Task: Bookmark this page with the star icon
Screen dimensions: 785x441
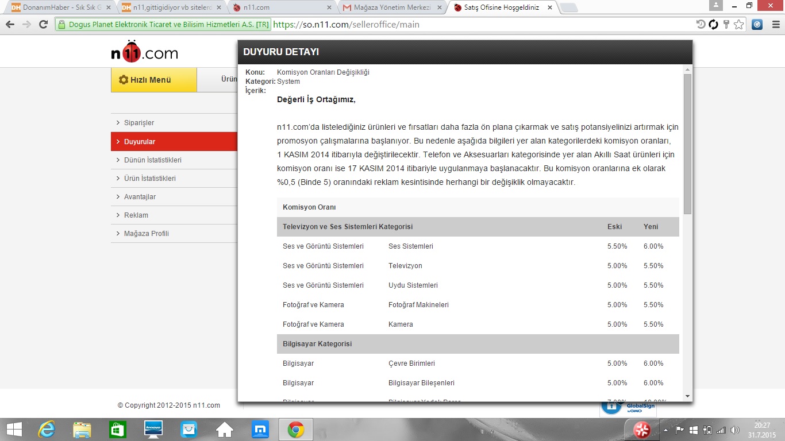Action: coord(739,25)
